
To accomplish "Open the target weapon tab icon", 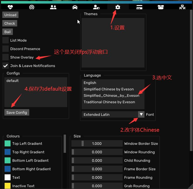I will (x=32, y=7).
